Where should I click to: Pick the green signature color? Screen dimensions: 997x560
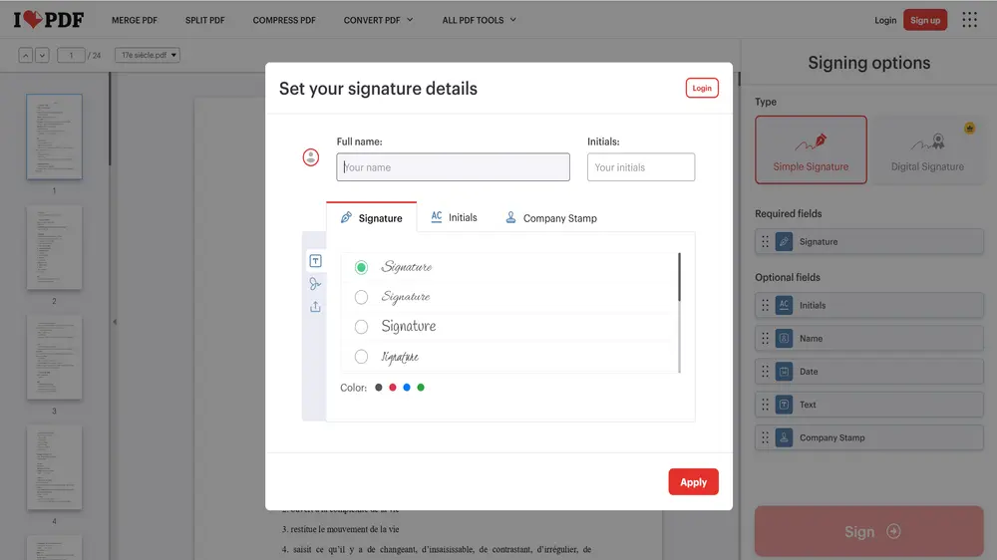pos(421,387)
